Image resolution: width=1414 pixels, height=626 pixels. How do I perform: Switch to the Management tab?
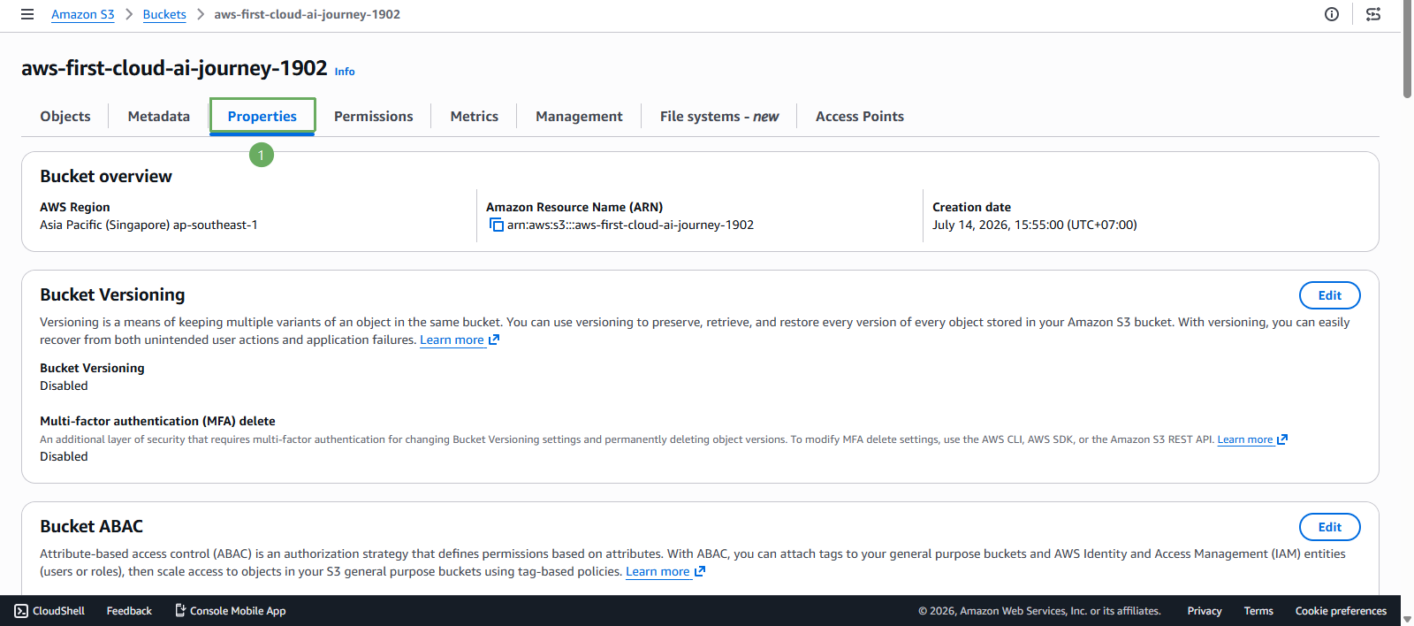pos(579,116)
